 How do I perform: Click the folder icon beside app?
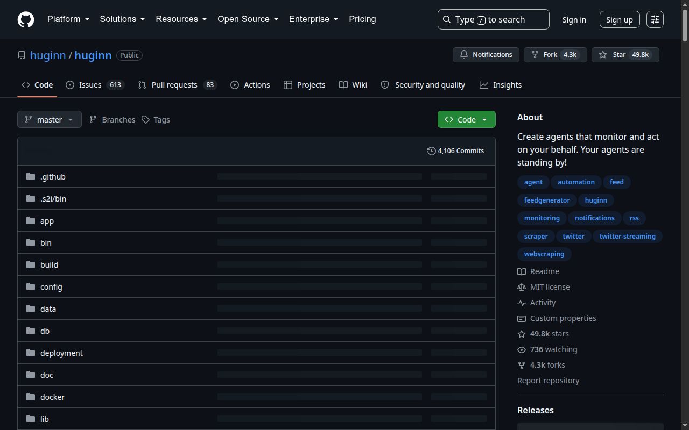pos(31,220)
